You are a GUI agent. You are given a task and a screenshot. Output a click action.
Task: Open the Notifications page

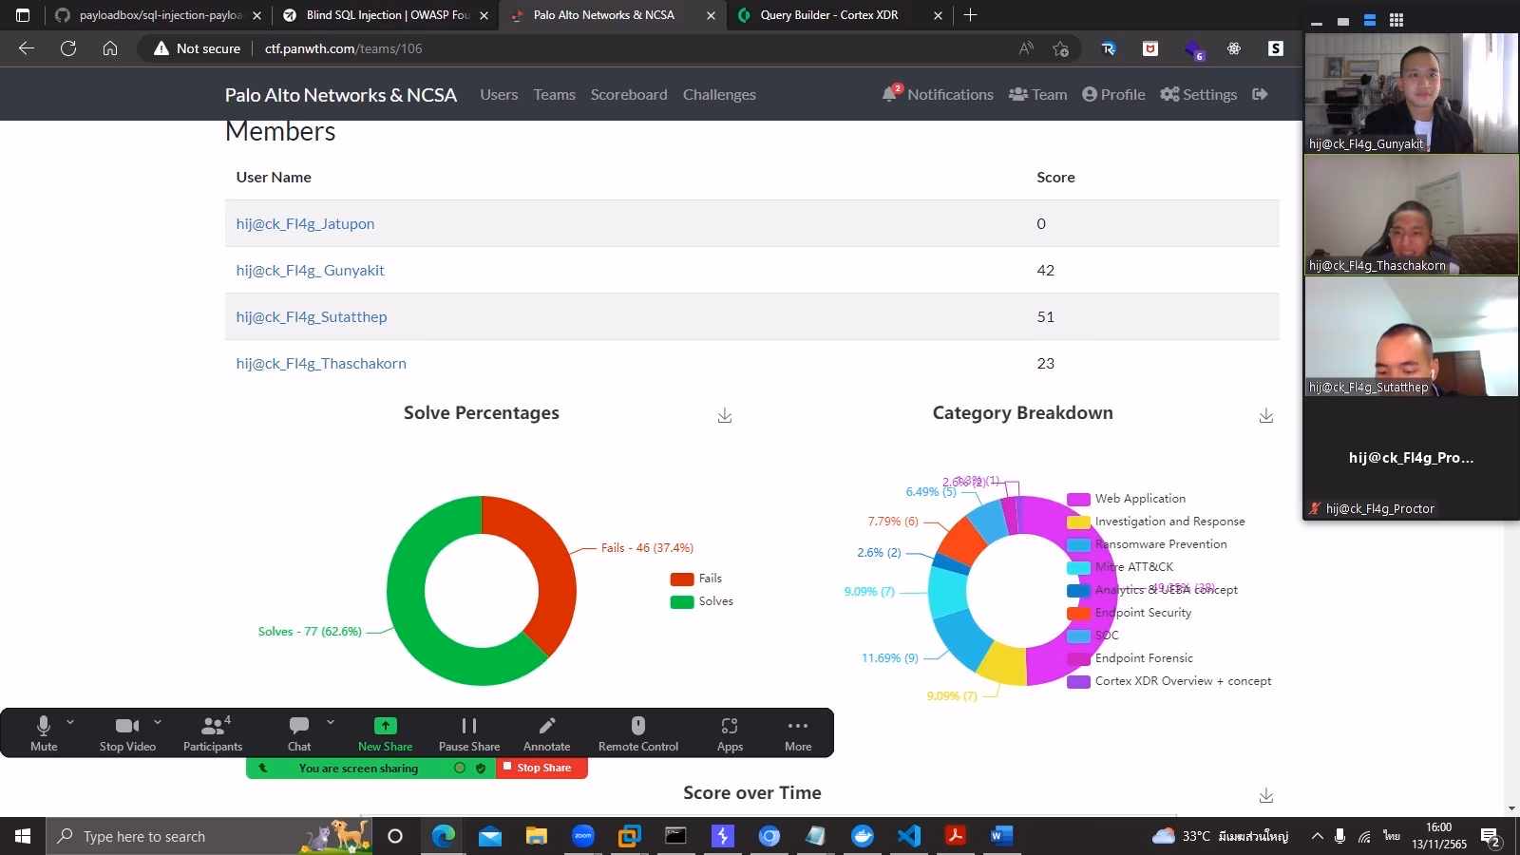click(938, 94)
